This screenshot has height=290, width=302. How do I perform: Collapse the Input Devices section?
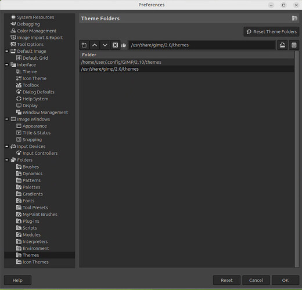(x=7, y=146)
